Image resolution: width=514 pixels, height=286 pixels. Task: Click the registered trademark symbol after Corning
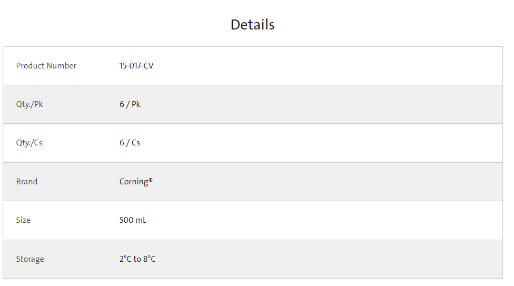click(151, 180)
